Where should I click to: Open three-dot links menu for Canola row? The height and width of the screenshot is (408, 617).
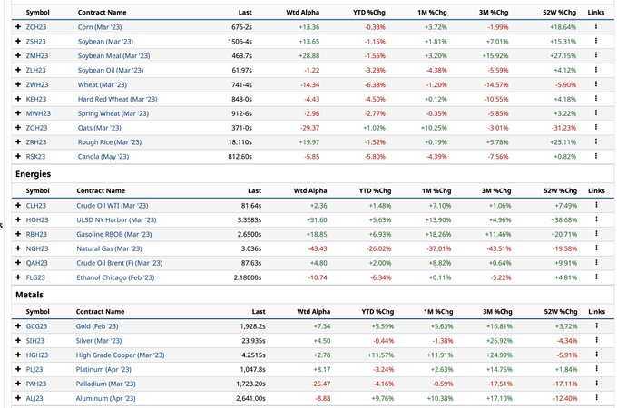596,156
